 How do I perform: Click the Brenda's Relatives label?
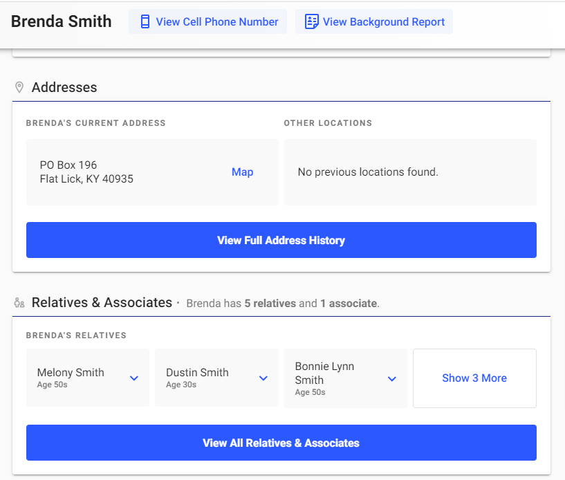[x=76, y=335]
